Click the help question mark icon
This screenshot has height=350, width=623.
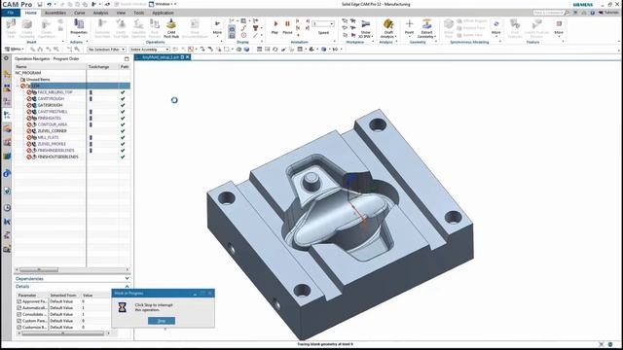click(x=592, y=13)
